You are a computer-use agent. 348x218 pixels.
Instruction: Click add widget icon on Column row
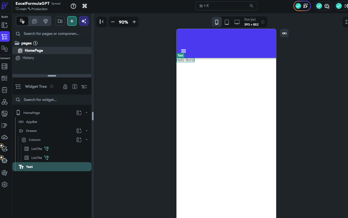[79, 140]
